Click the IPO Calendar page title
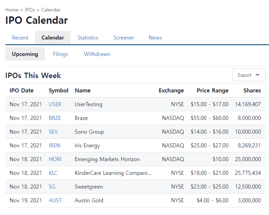This screenshot has height=215, width=269. [37, 20]
